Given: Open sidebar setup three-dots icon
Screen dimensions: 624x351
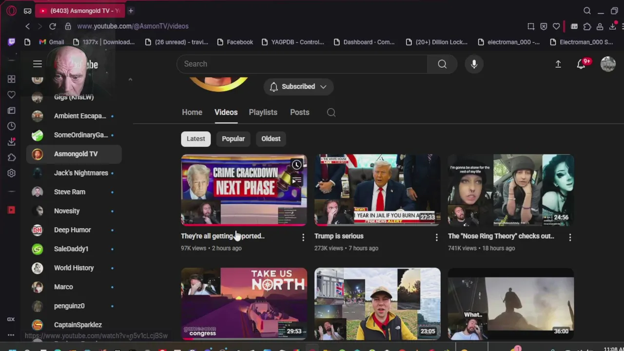Looking at the screenshot, I should (x=11, y=335).
